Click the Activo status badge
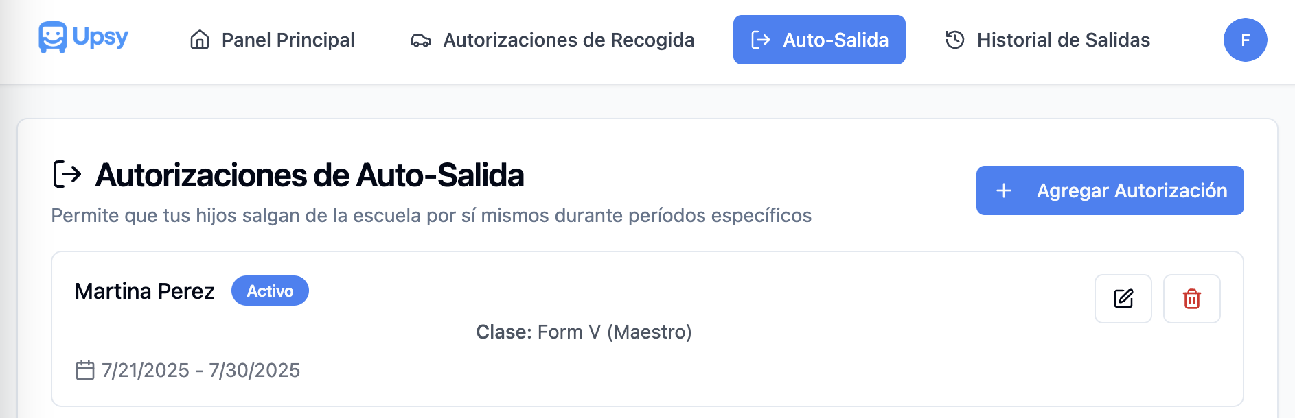 (270, 291)
